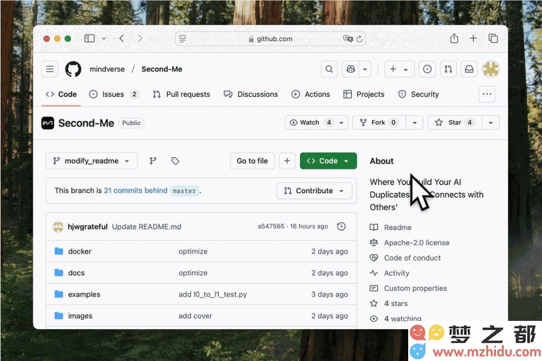This screenshot has width=542, height=361.
Task: Open the pull requests icon in header
Action: pyautogui.click(x=448, y=69)
